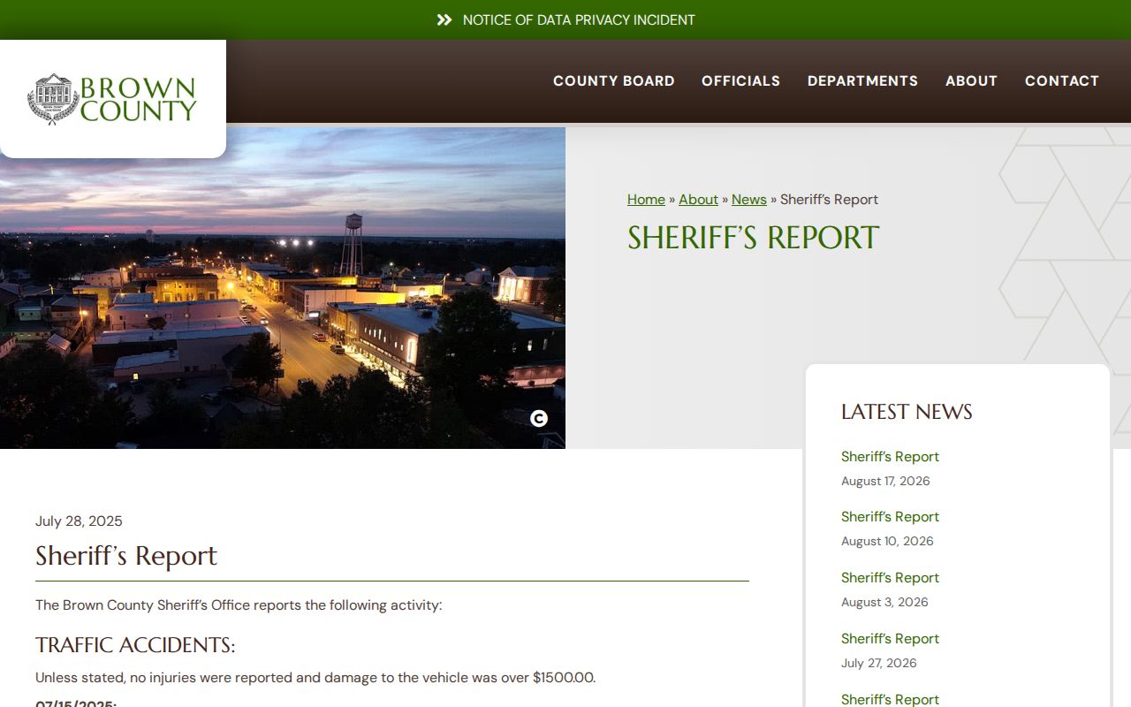Open the Sheriff's Report dated August 3, 2026

(890, 578)
